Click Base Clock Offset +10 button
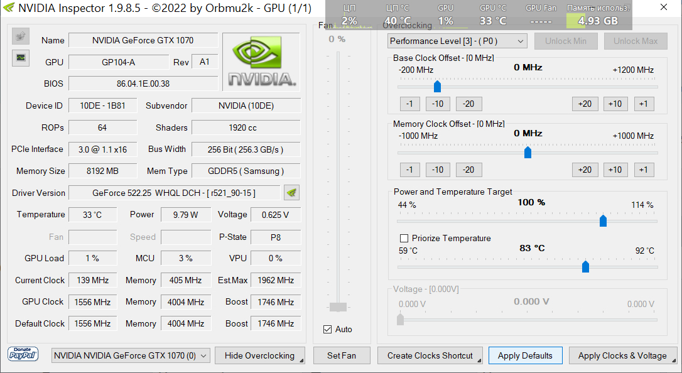 click(615, 104)
